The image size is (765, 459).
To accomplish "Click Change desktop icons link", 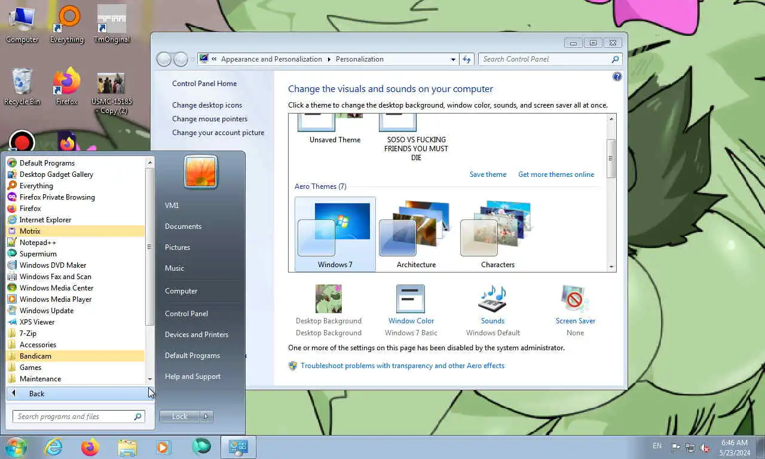I will pyautogui.click(x=207, y=105).
